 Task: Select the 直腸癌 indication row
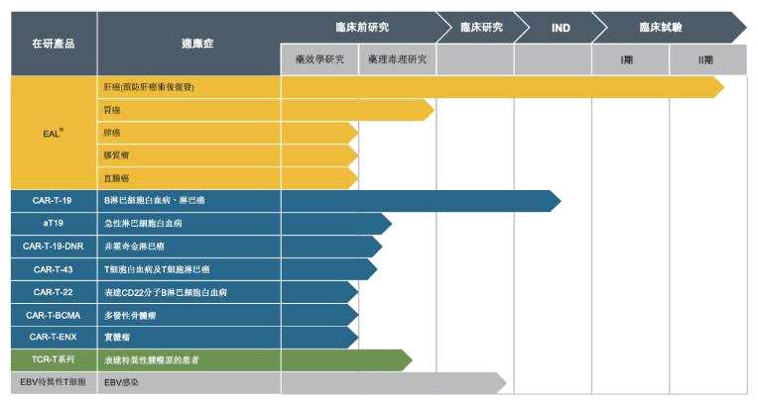[189, 178]
